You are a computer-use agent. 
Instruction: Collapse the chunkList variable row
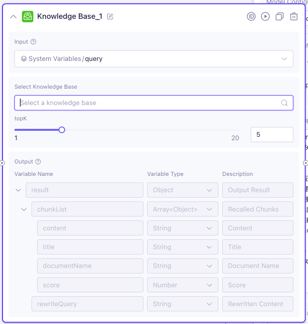[24, 209]
